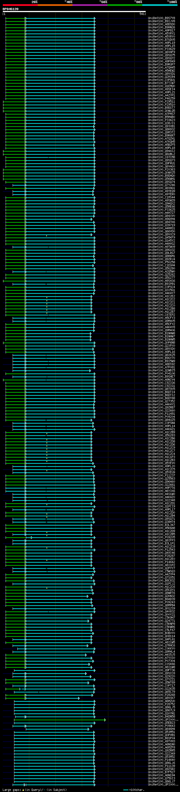180x792 pixels.
Task: Click hit label UniRef100_P33629
Action: [x=161, y=49]
